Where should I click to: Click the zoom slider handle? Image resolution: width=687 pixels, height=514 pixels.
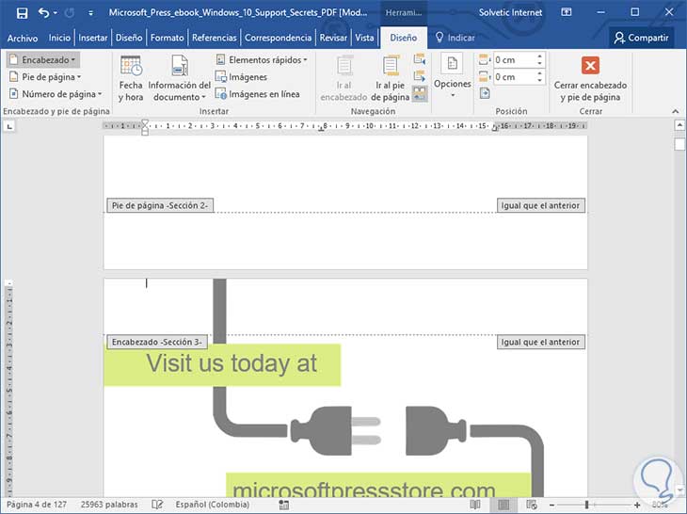coord(586,505)
